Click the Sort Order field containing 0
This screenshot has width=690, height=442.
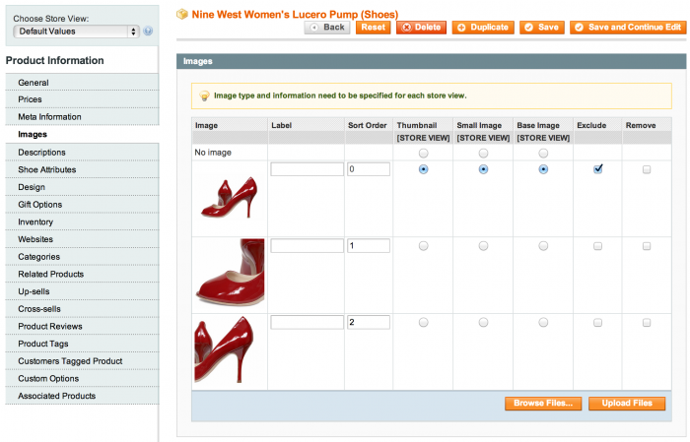[x=369, y=169]
